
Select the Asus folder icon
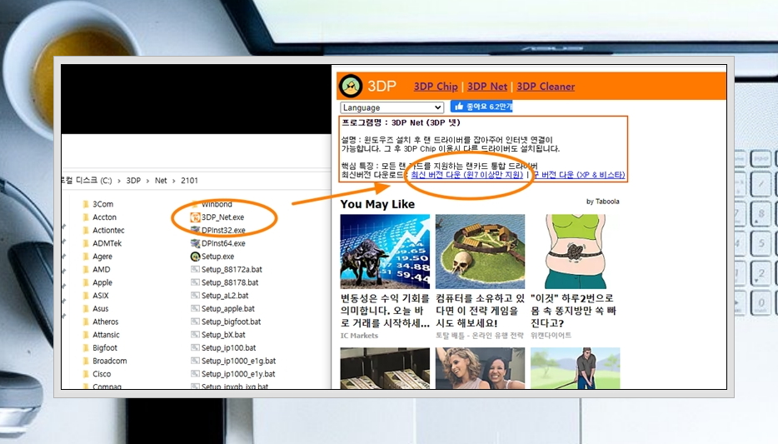coord(86,308)
